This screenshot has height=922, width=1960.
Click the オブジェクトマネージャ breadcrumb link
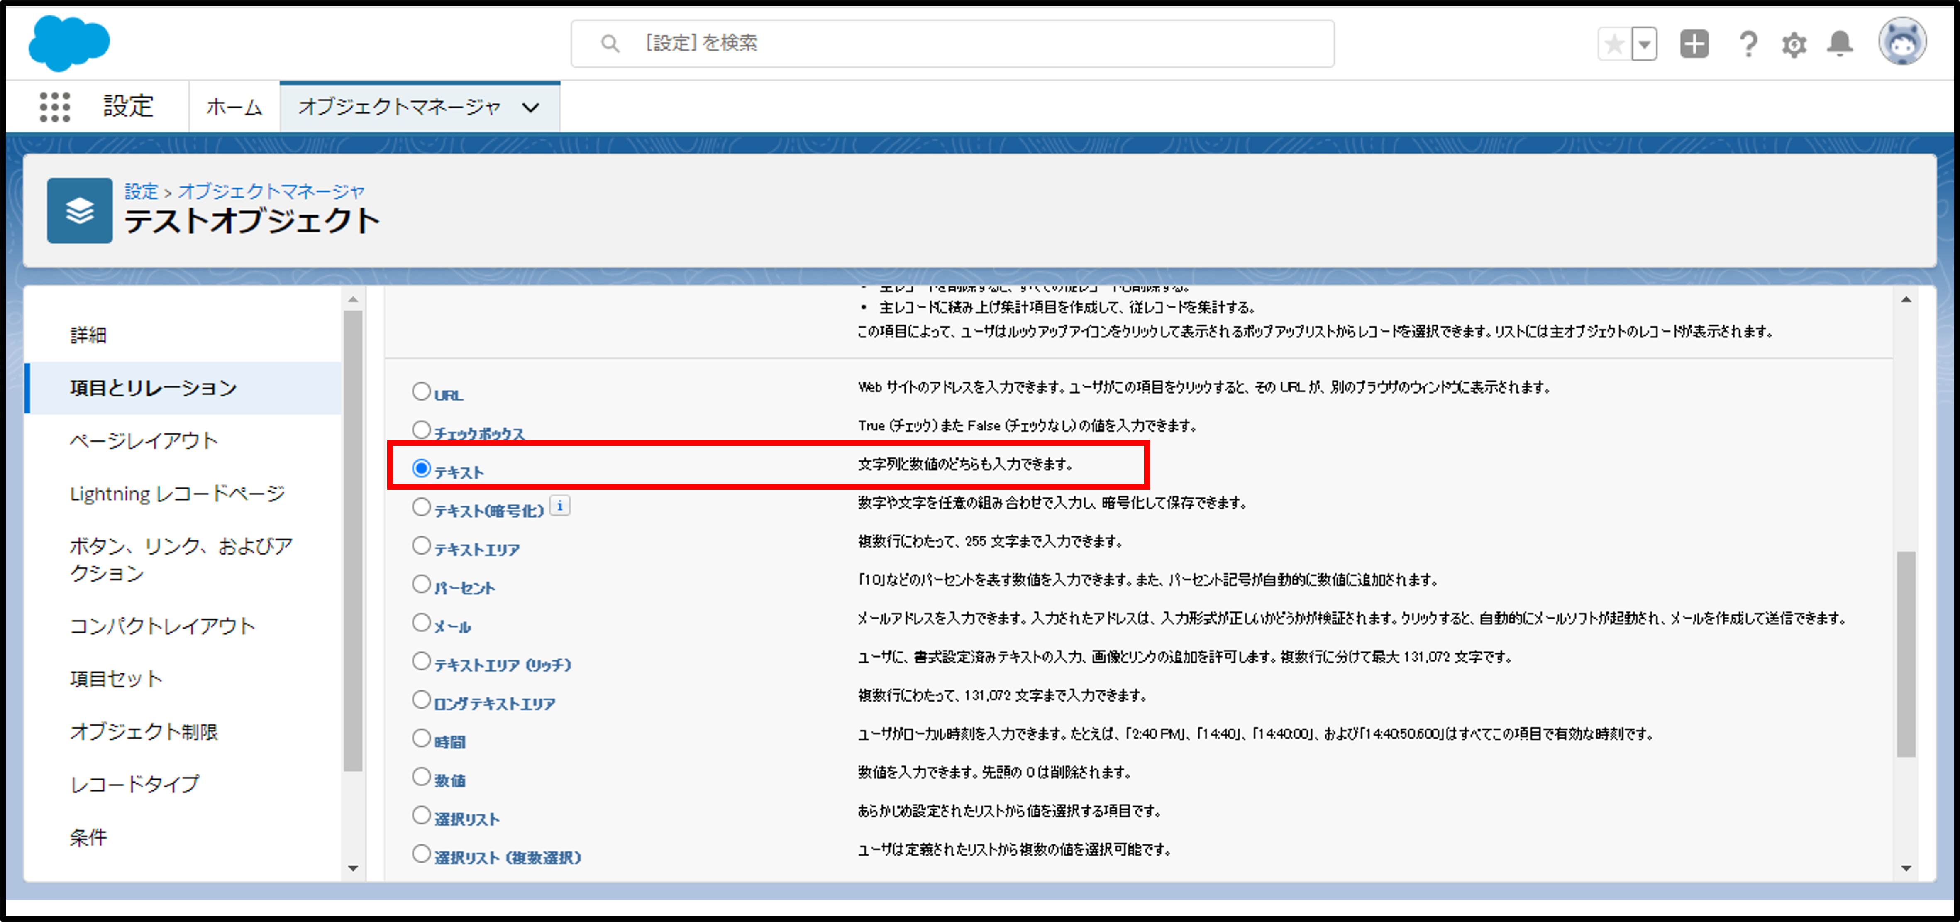click(x=271, y=191)
